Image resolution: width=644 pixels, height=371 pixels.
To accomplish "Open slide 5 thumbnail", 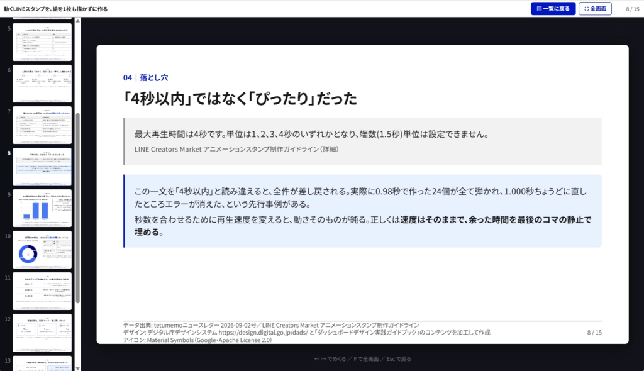I will (42, 42).
